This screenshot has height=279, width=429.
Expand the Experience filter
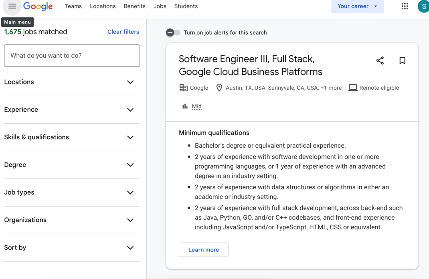72,110
